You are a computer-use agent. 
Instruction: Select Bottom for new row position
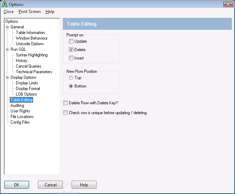coord(71,86)
